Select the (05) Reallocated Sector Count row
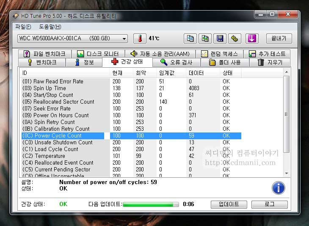The height and width of the screenshot is (226, 309). pos(131,102)
